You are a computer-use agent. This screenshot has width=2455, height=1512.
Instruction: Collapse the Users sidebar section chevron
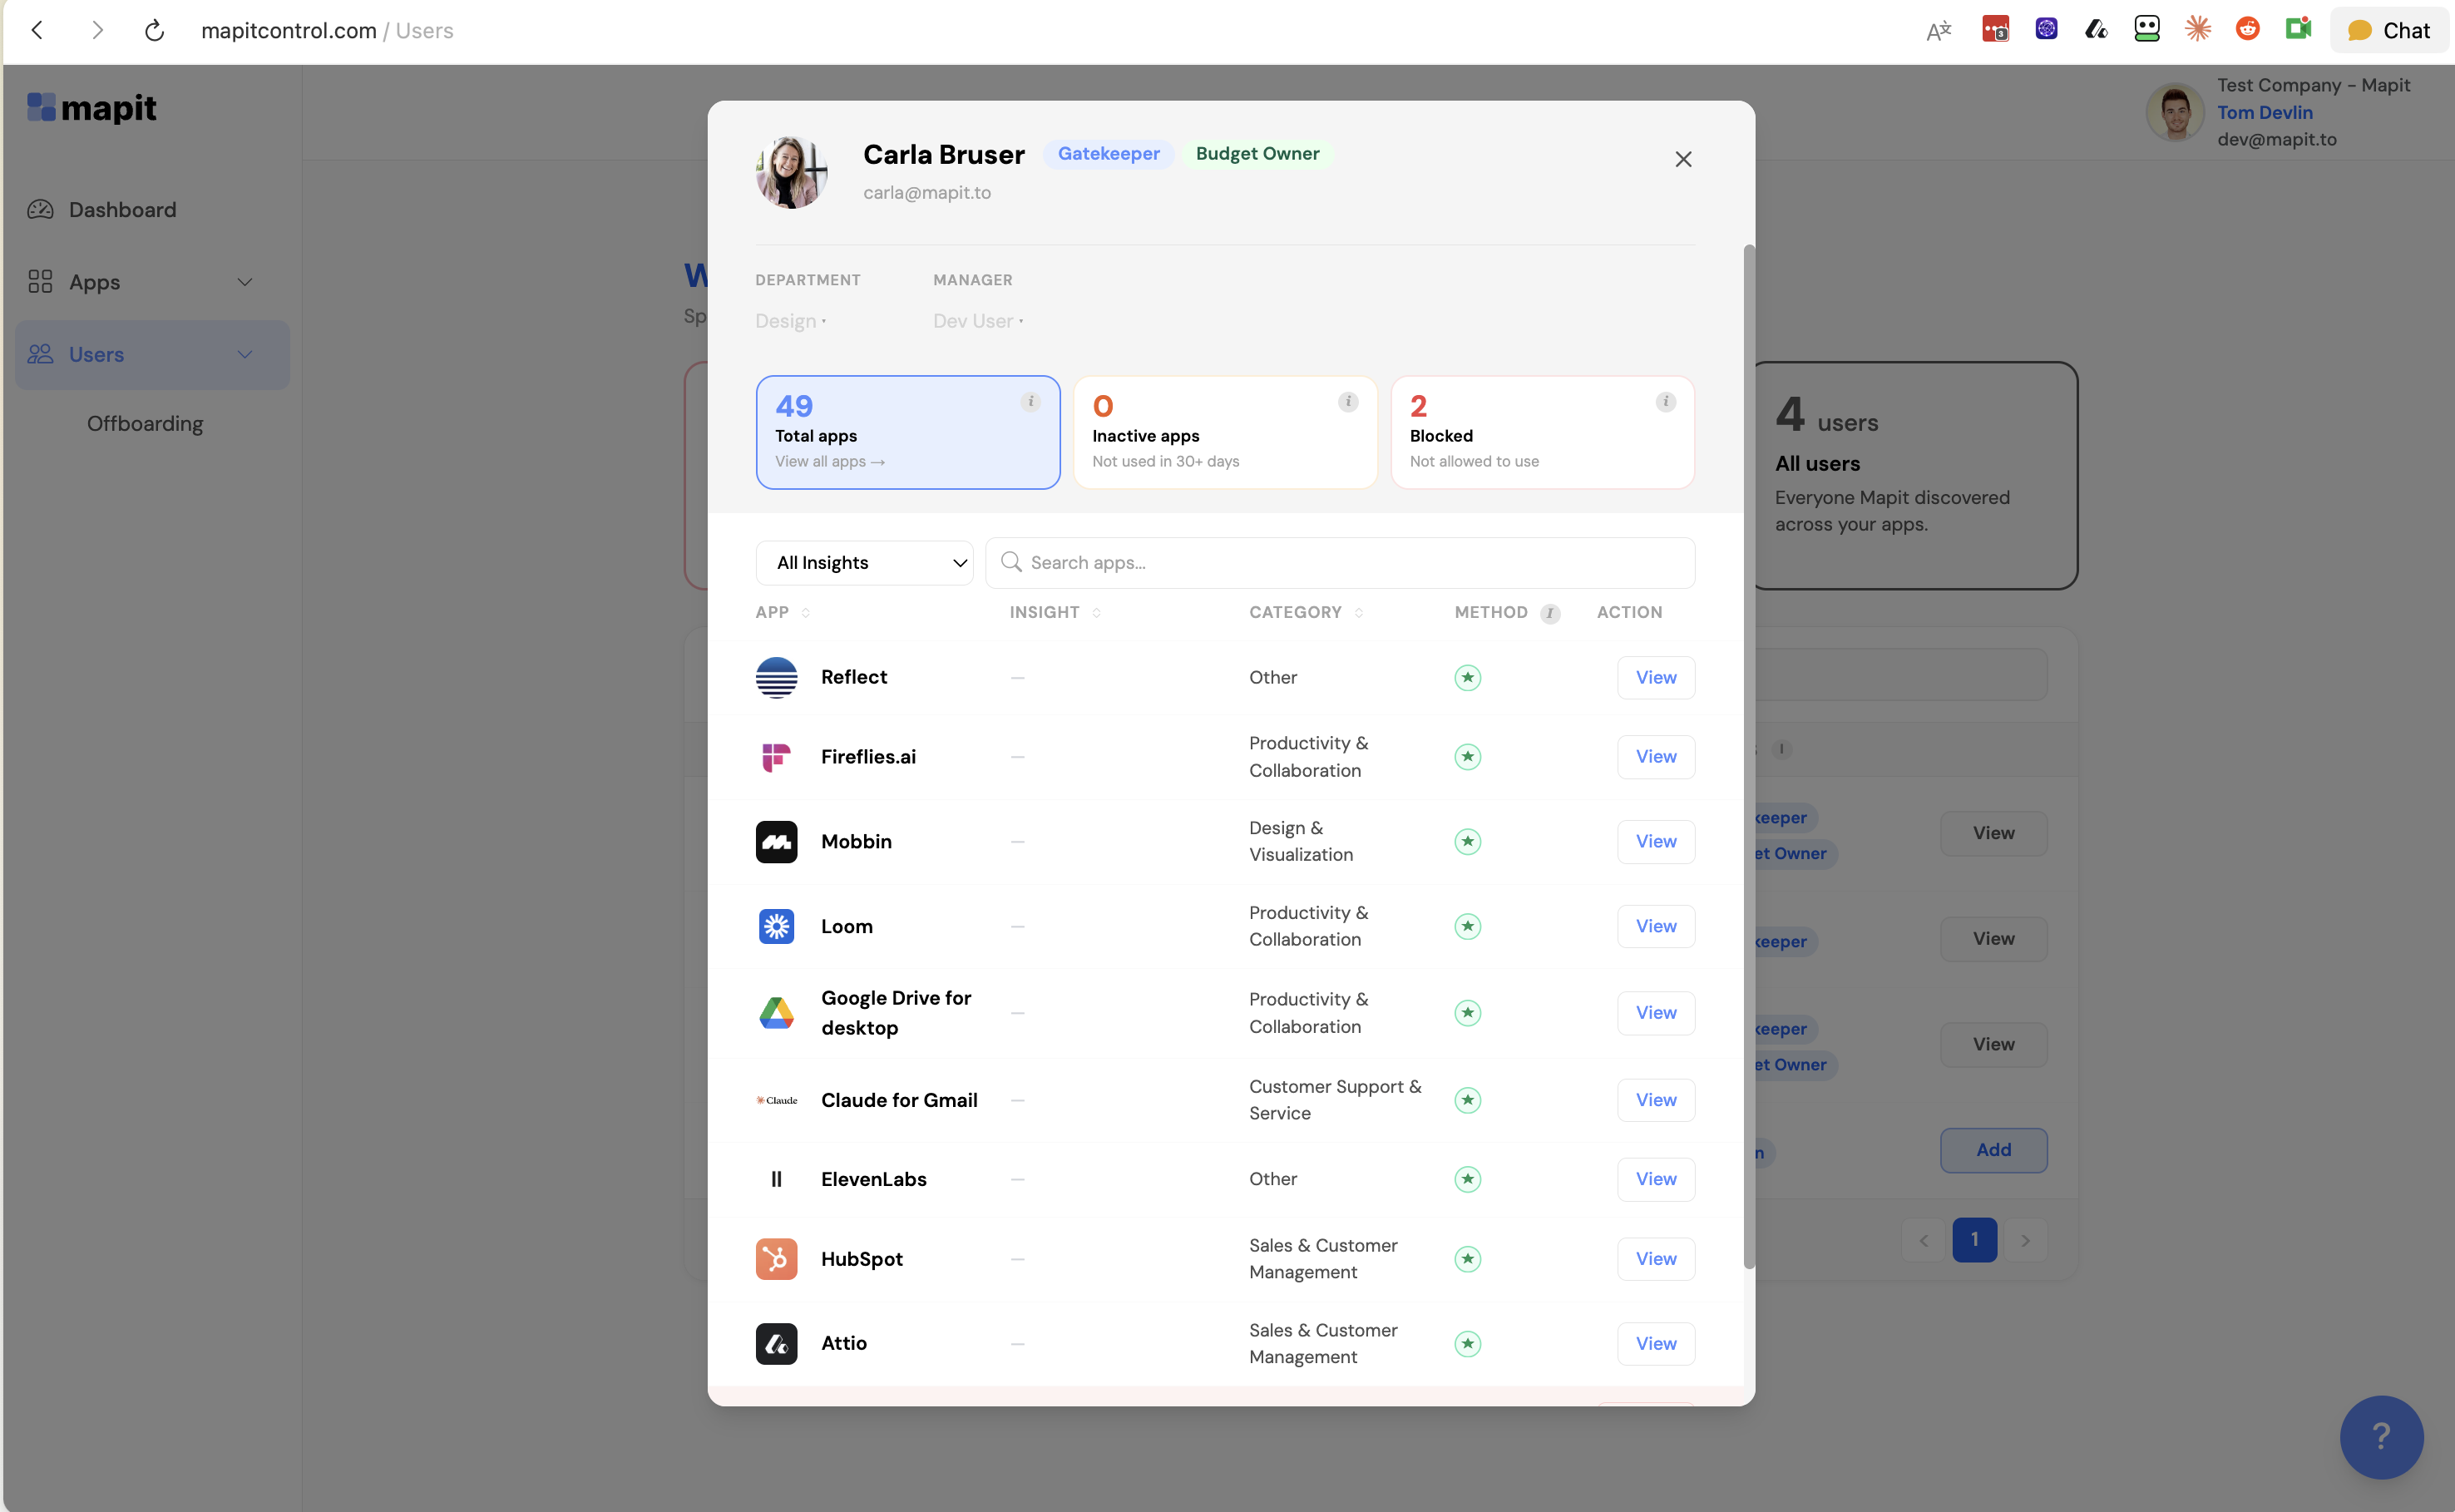pos(245,355)
